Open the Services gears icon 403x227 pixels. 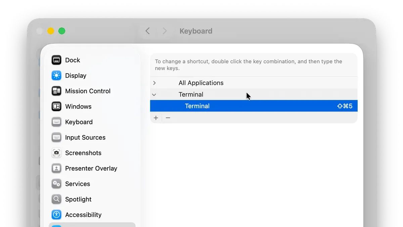point(56,184)
